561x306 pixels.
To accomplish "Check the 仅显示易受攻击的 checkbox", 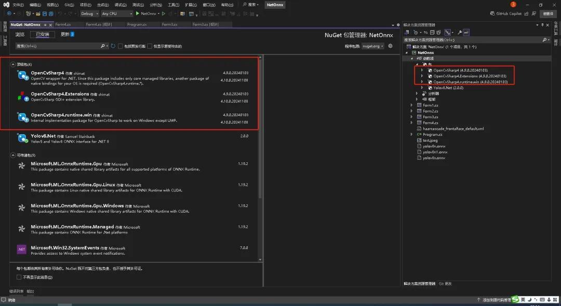I will [x=150, y=45].
